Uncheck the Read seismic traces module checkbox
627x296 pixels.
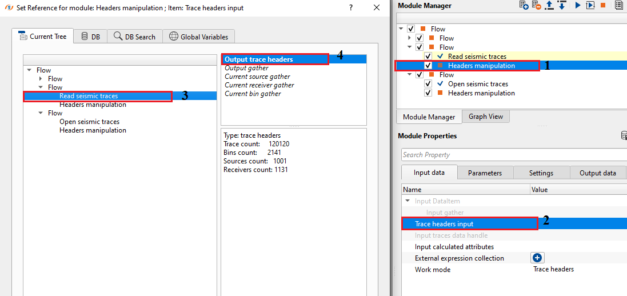click(x=428, y=57)
